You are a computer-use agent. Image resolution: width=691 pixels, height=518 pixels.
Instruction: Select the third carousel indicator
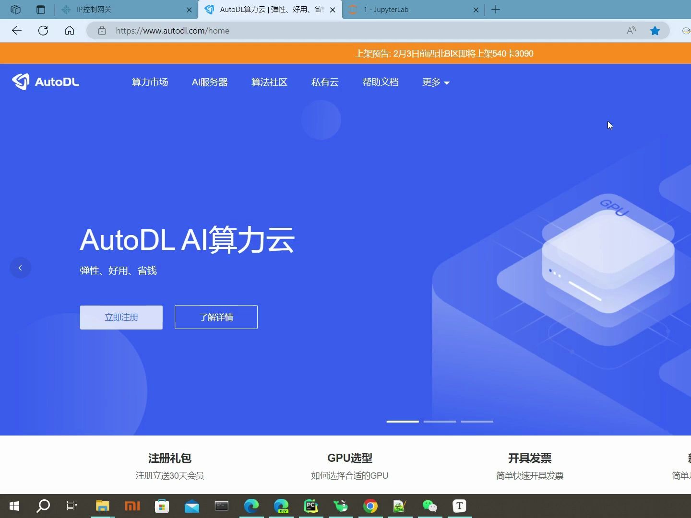click(477, 421)
